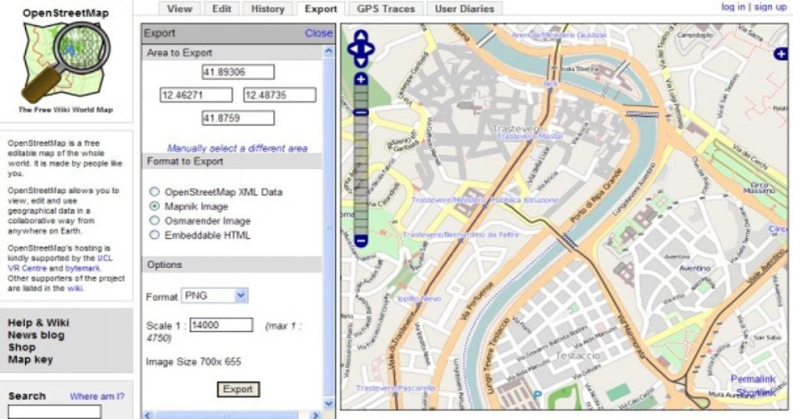The height and width of the screenshot is (419, 793).
Task: Click export panel scroll down arrow
Action: 329,404
